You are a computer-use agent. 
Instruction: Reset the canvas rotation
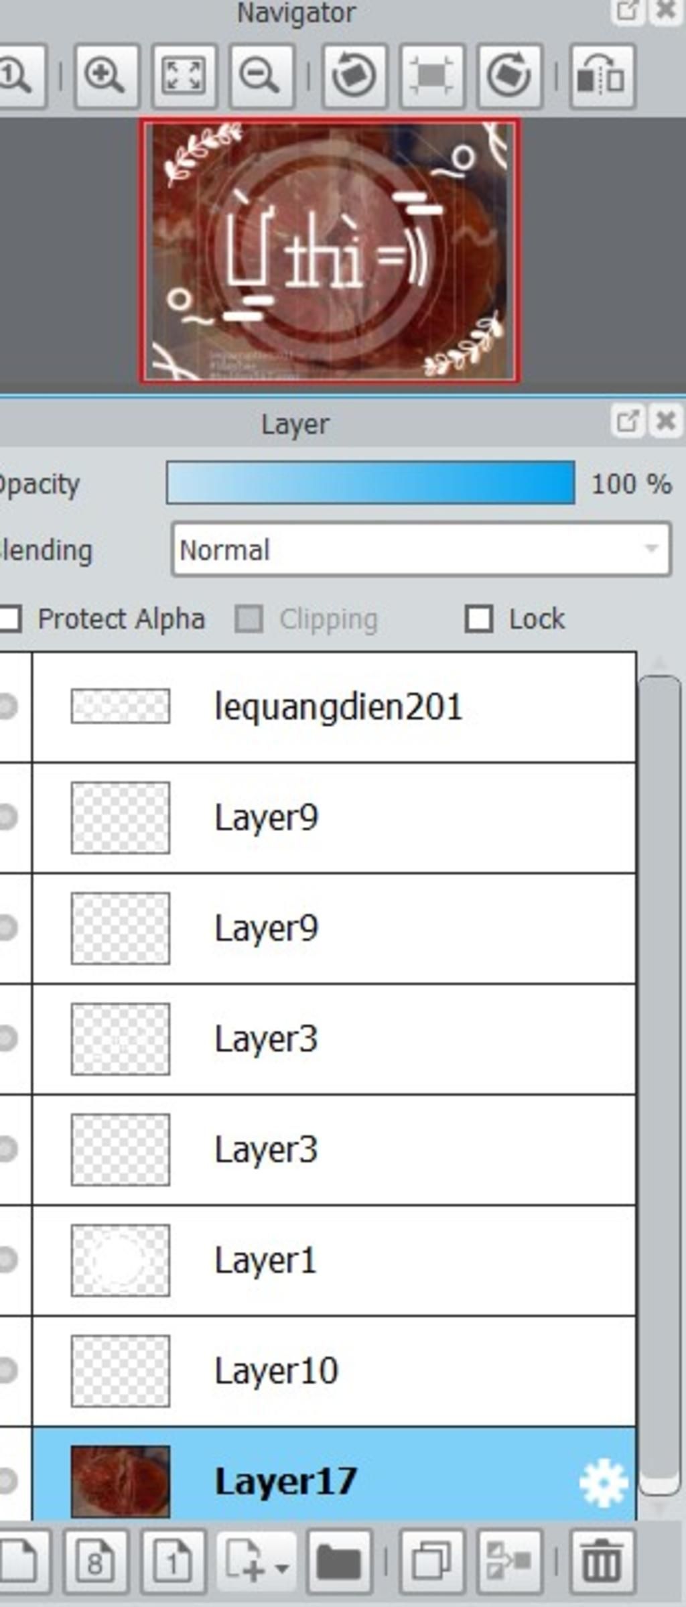point(432,76)
